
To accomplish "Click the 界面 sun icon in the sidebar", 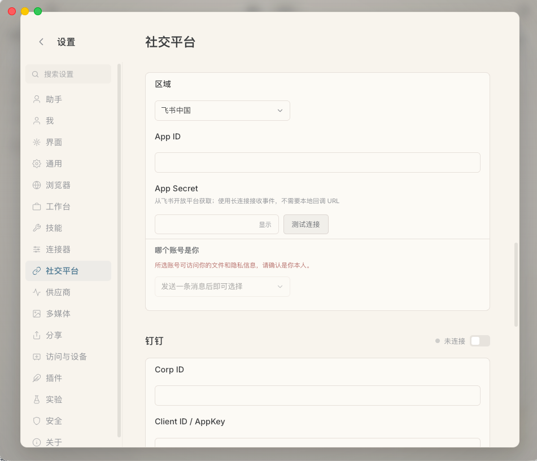I will (x=37, y=142).
